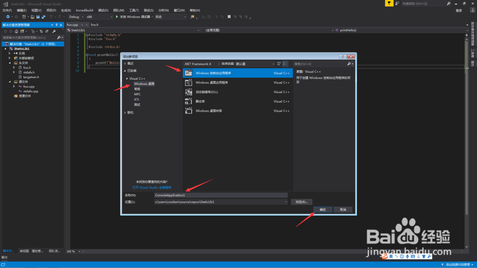477x268 pixels.
Task: Collapse 已安装 node in dialog tree
Action: click(x=125, y=71)
